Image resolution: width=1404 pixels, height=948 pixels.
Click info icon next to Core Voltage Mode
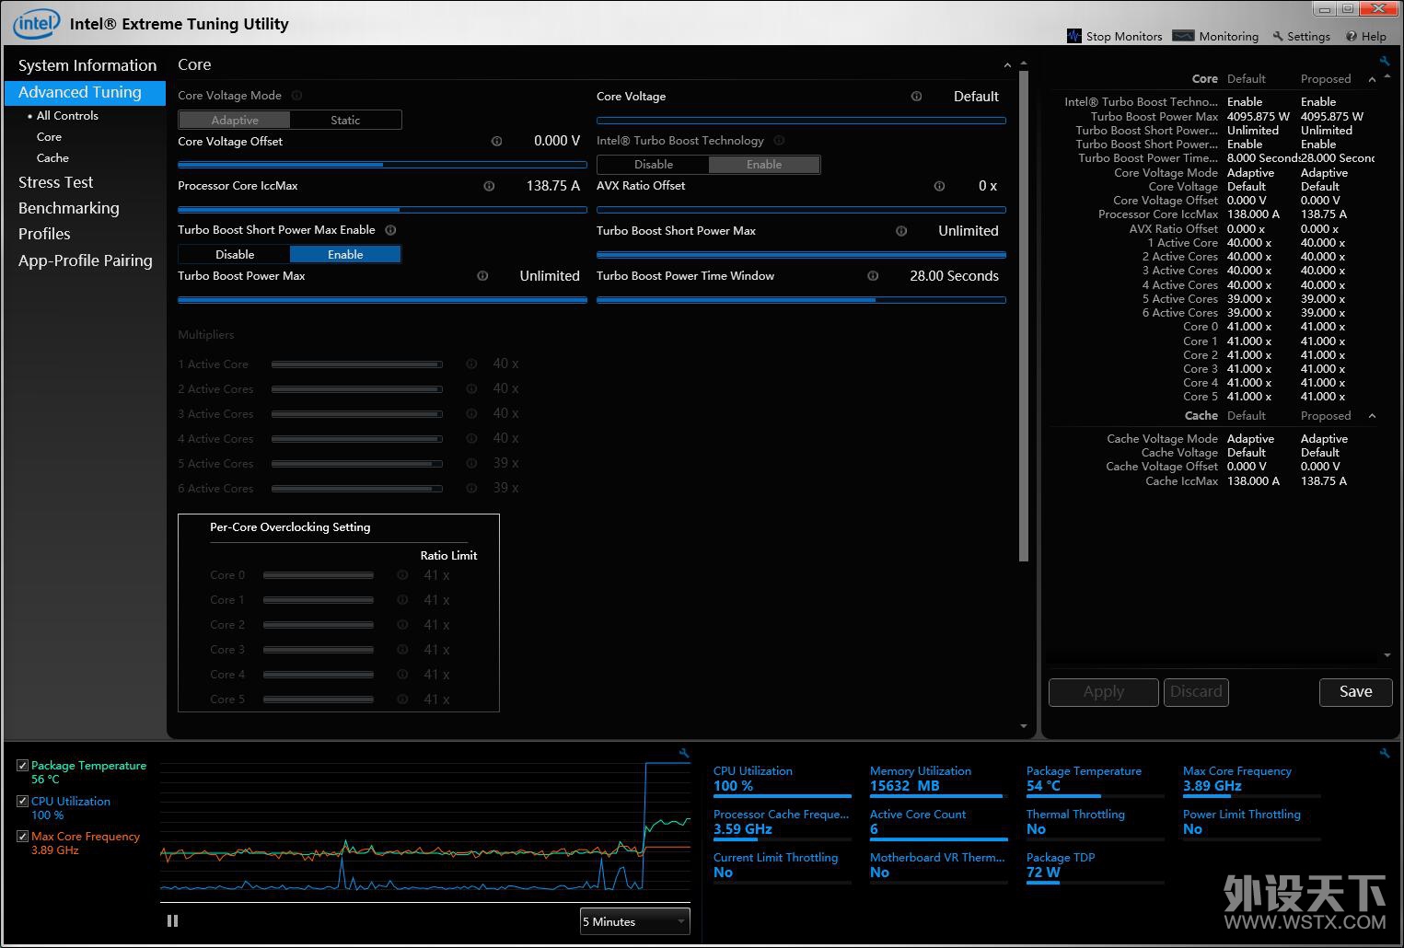(x=296, y=95)
